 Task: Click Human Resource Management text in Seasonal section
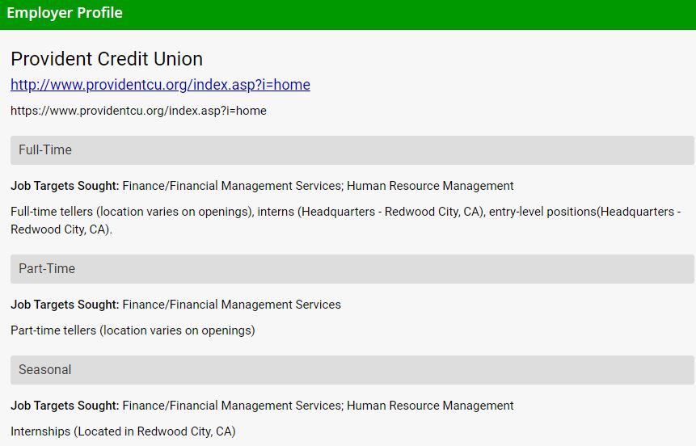click(x=430, y=406)
